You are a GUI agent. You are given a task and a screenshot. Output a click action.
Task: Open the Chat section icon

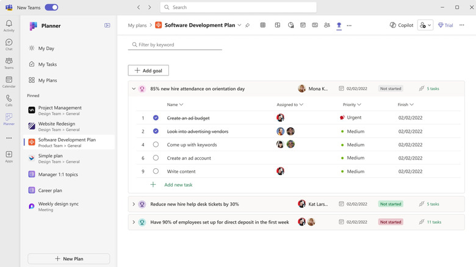(9, 44)
